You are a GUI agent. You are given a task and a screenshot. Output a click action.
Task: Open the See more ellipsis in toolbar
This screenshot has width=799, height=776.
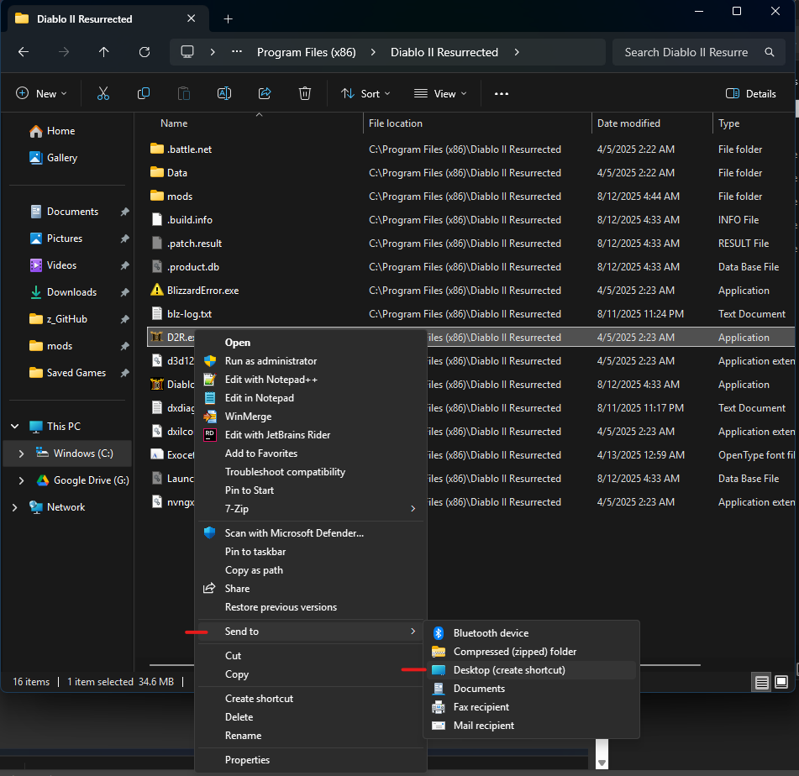(502, 94)
